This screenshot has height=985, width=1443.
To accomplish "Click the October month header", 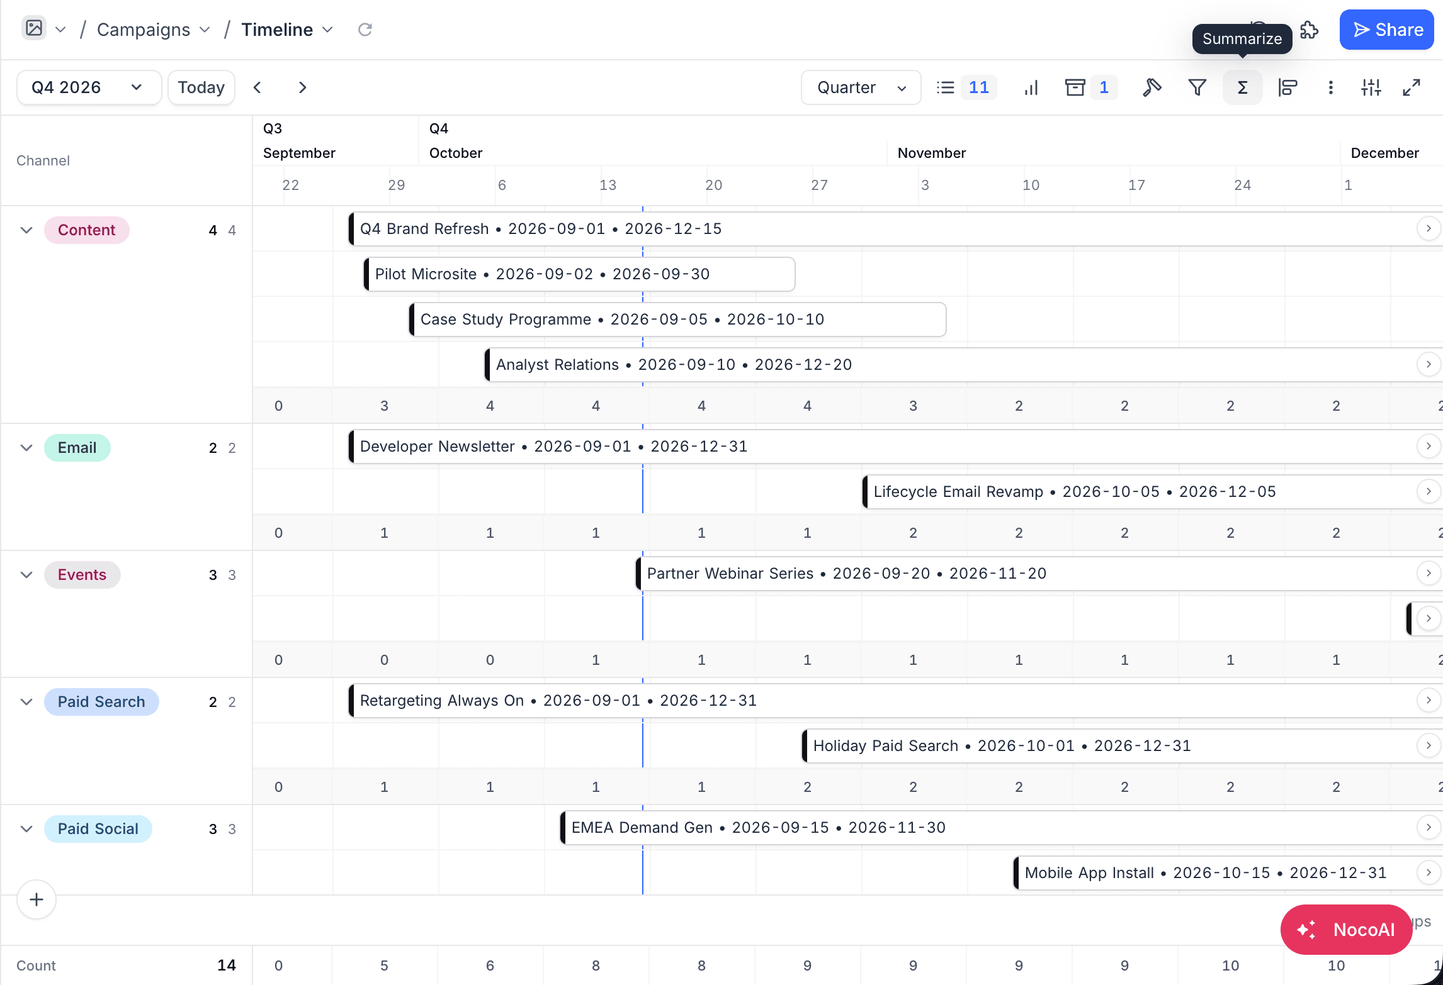I will [456, 153].
